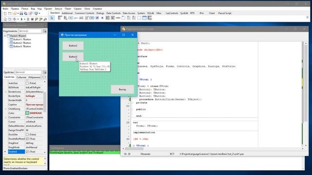Open the Запуск menu
Screen dimensions: 312x175
58,9
